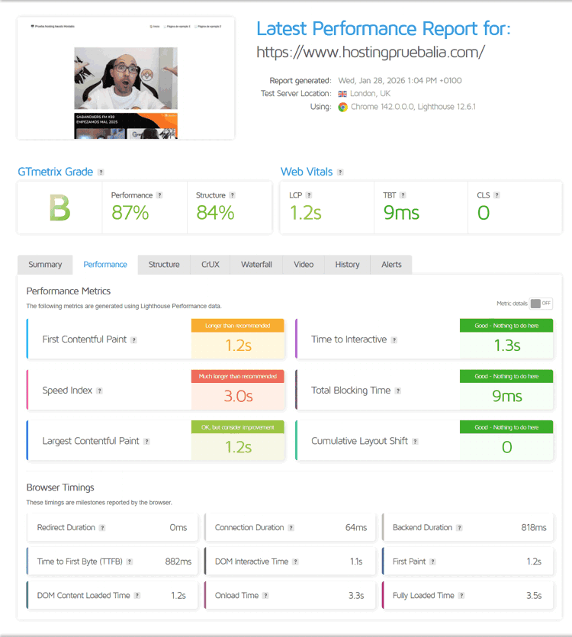
Task: Click help icon next to GTmetrix Grade
Action: point(101,172)
